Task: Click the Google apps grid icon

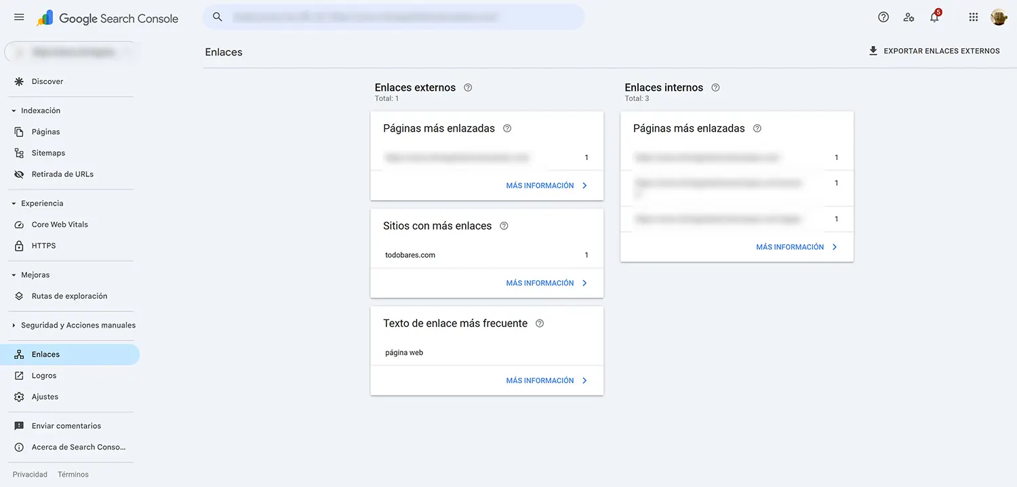Action: click(x=973, y=17)
